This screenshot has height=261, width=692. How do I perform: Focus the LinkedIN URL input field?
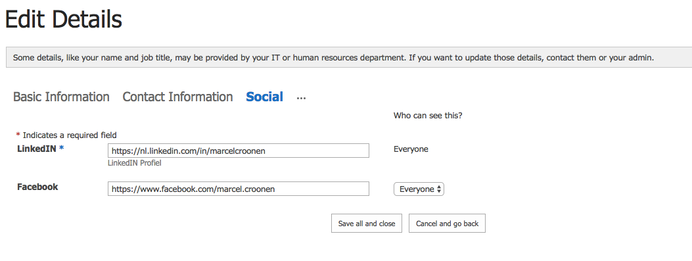tap(239, 151)
